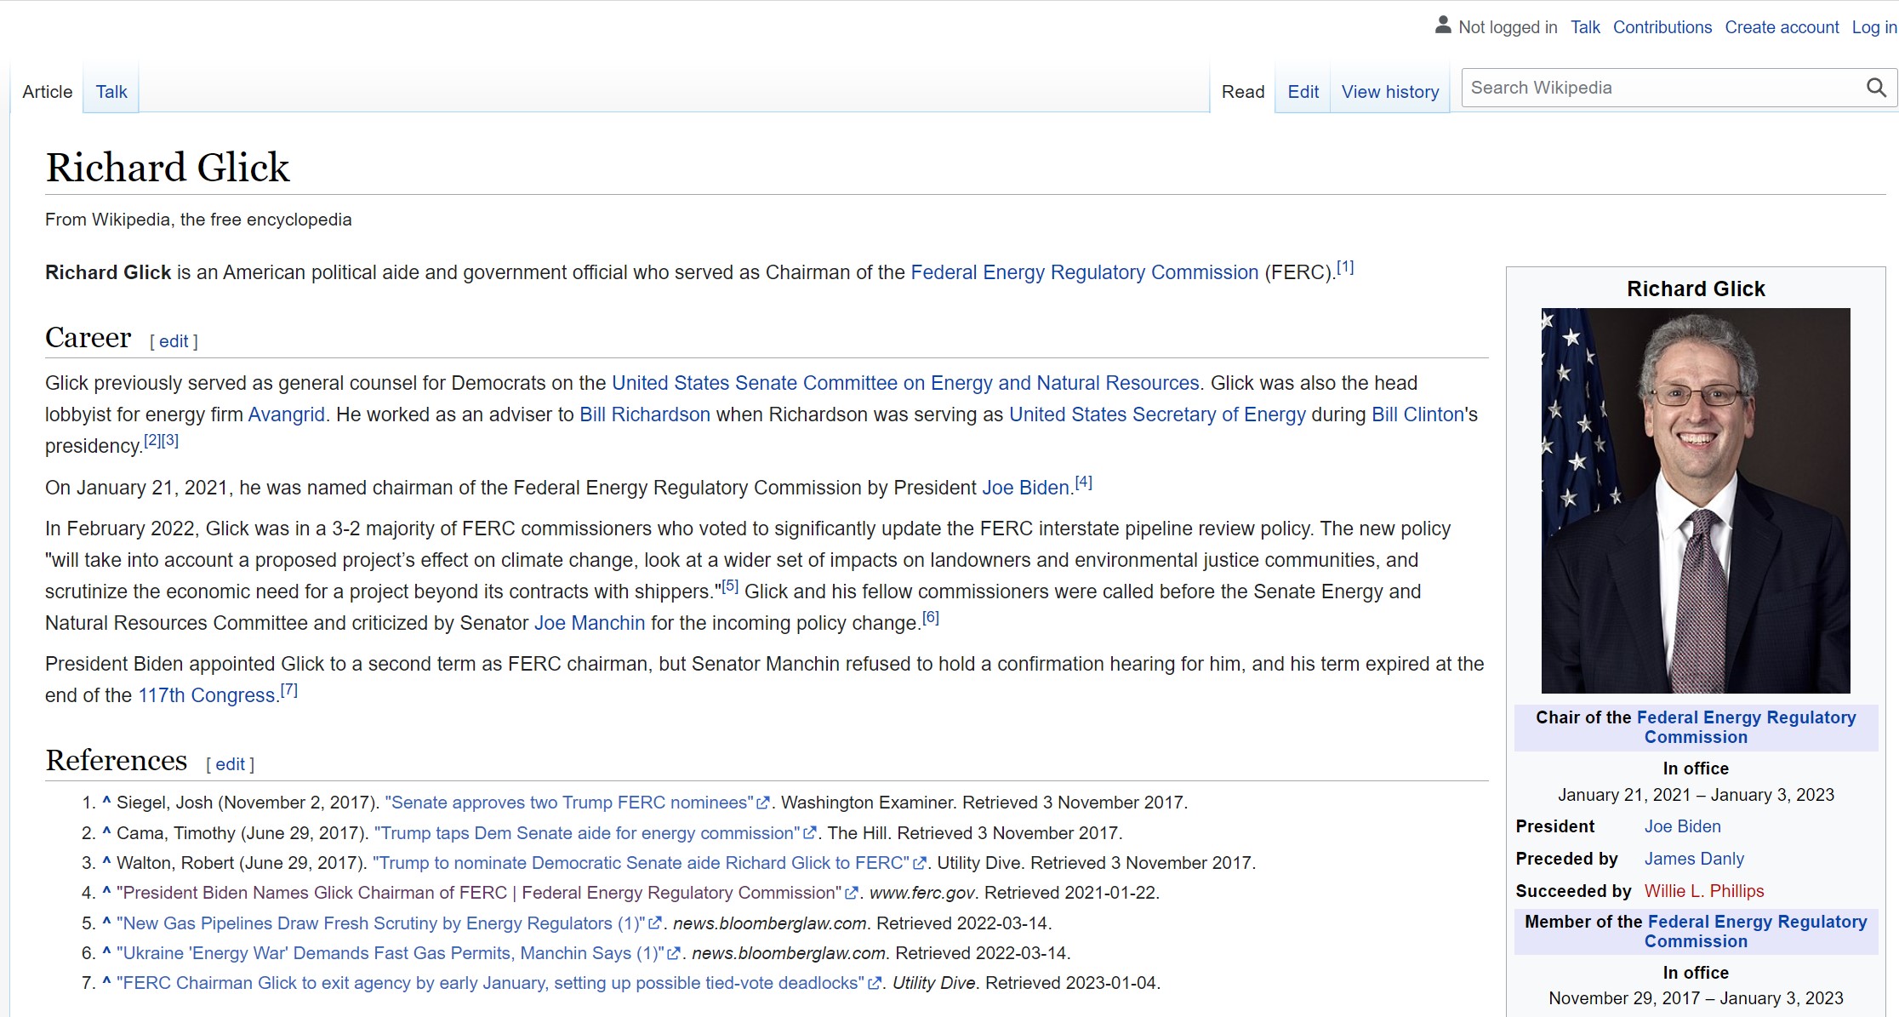Screen dimensions: 1899x1017
Task: Open "Trump to nominate Democratic Senate aide" reference
Action: pos(641,863)
